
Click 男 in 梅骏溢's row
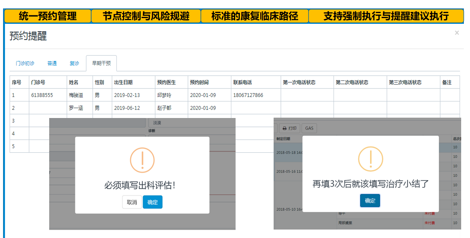point(97,95)
